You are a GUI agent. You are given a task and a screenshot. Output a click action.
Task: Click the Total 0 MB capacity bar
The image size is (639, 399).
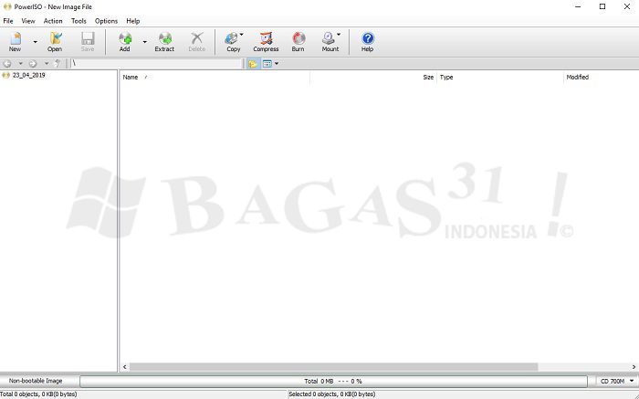(x=333, y=381)
